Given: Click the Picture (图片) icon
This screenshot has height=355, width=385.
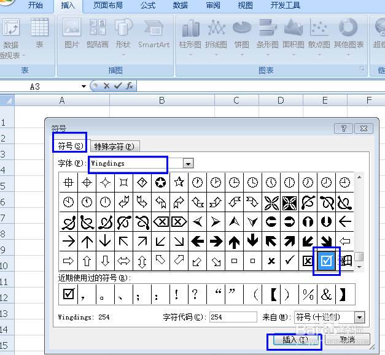Looking at the screenshot, I should 71,27.
